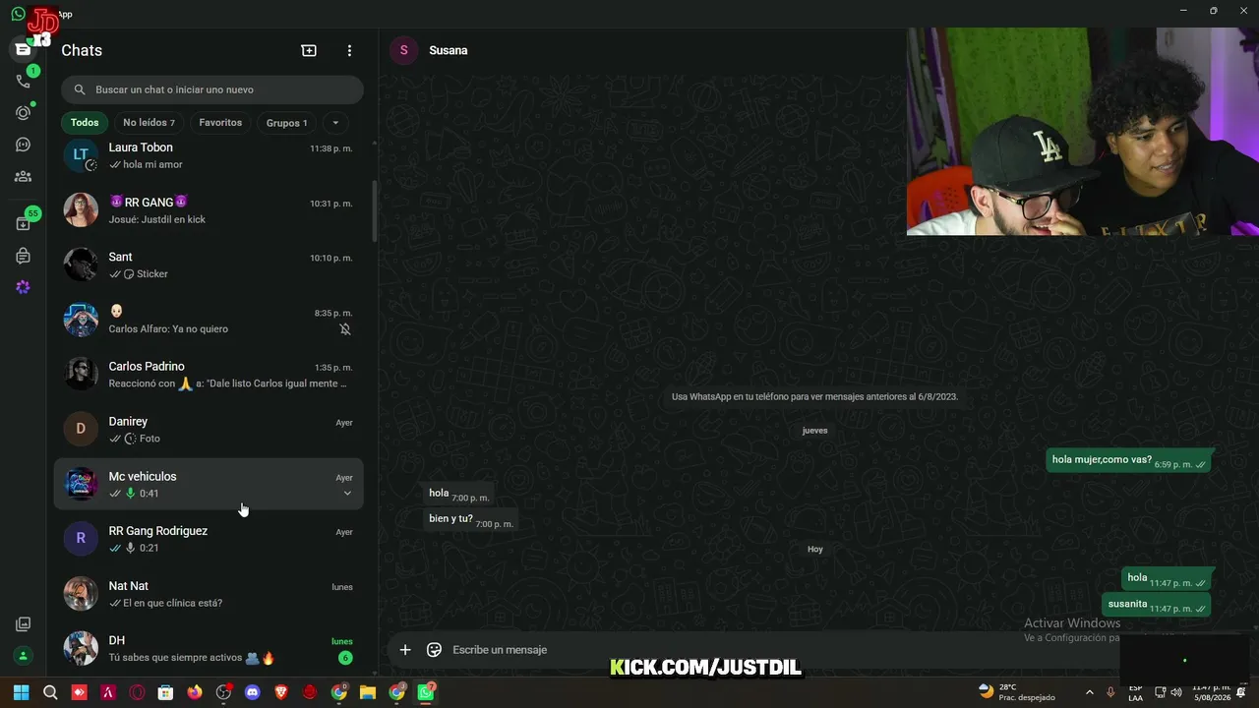Start a new chat with the plus icon
Image resolution: width=1259 pixels, height=708 pixels.
pos(309,50)
